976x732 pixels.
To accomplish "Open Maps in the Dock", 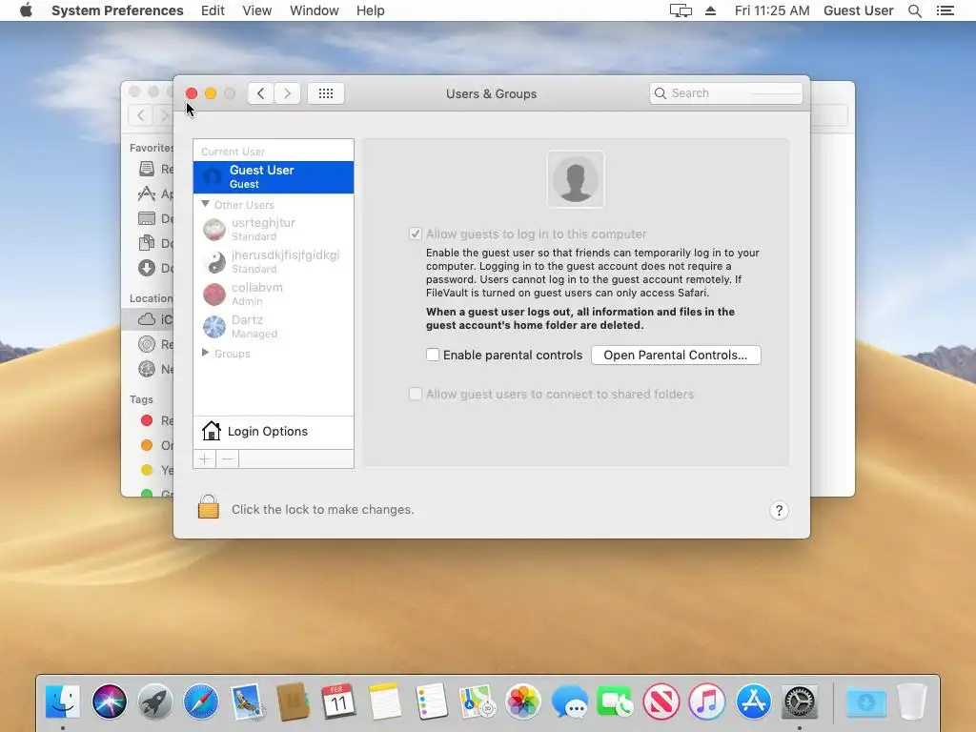I will pos(477,701).
